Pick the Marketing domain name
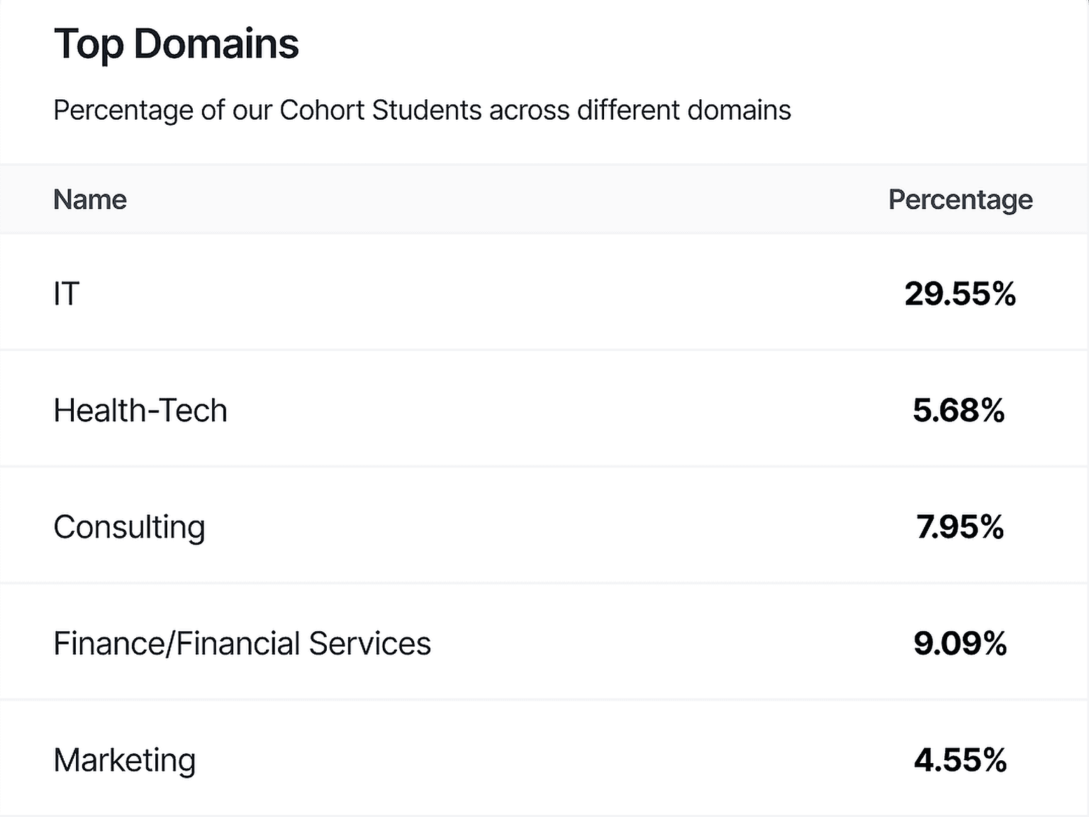Image resolution: width=1089 pixels, height=817 pixels. (124, 760)
